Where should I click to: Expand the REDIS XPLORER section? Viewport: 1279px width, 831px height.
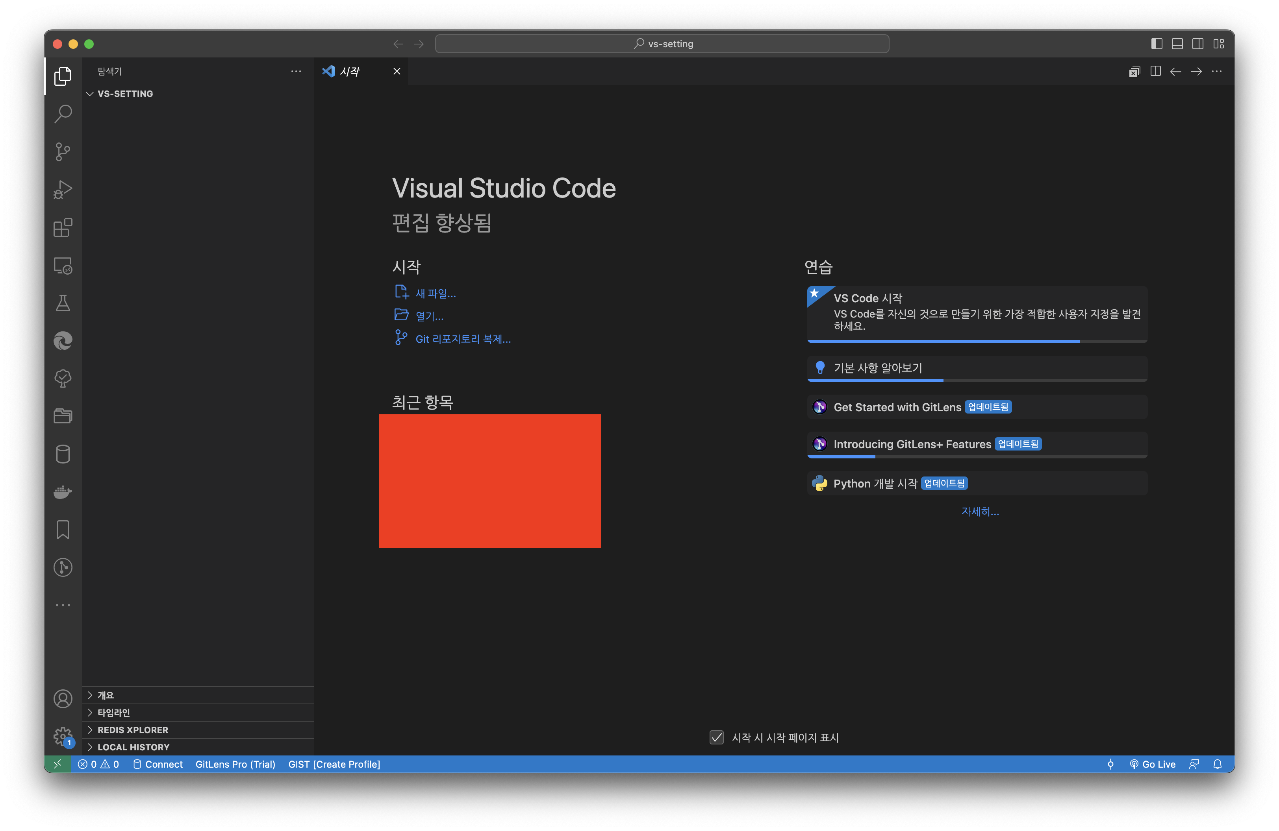(133, 729)
